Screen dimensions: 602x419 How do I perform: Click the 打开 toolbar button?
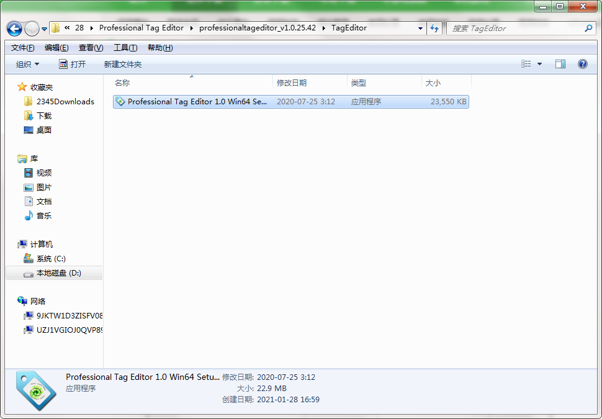click(73, 64)
